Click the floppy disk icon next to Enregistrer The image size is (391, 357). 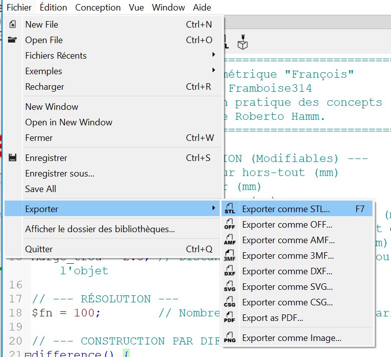pos(13,158)
